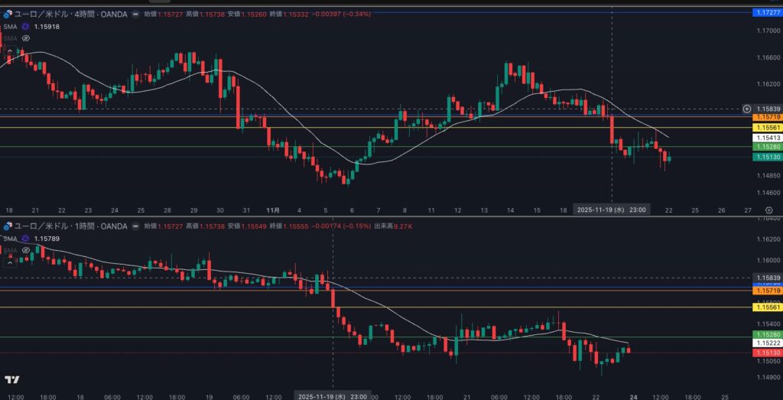Select the visible SMA 1.15789 legend entry

coord(46,238)
